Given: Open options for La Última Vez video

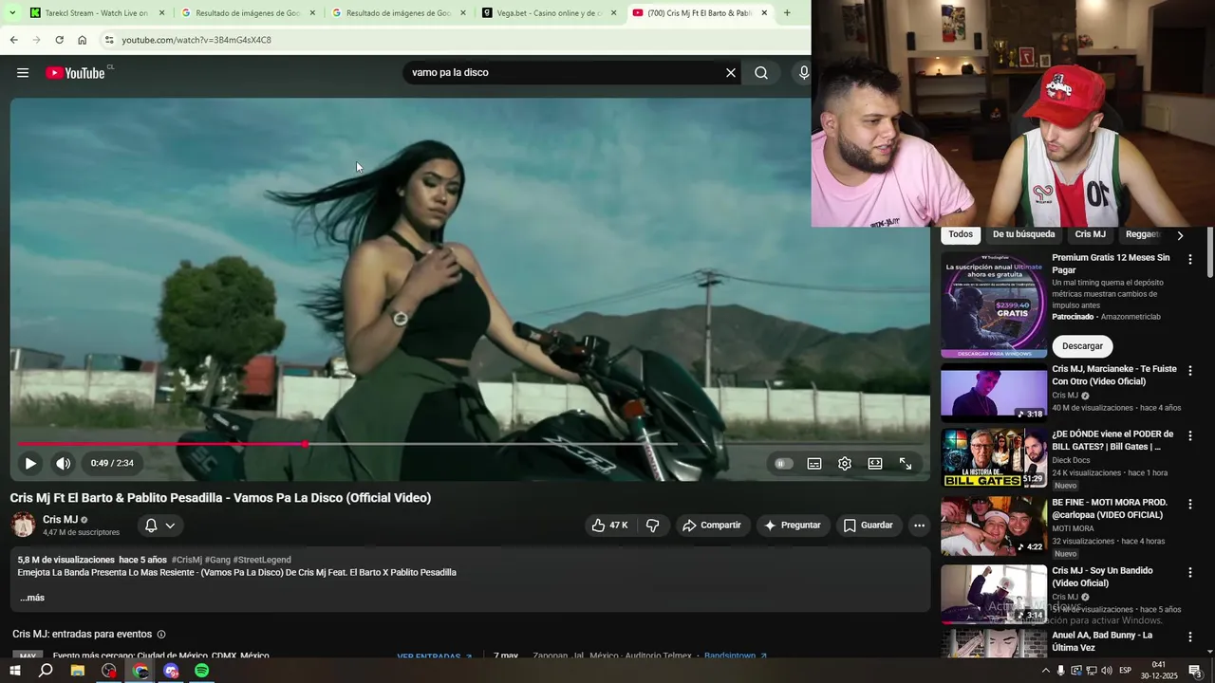Looking at the screenshot, I should coord(1190,637).
